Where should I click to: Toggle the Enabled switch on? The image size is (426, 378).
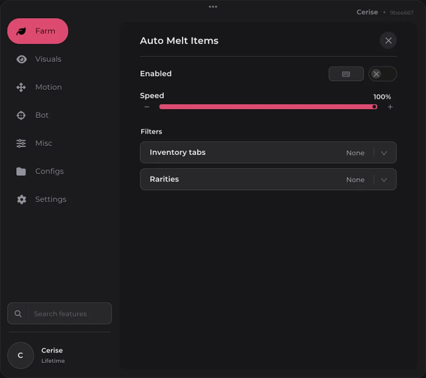click(382, 74)
